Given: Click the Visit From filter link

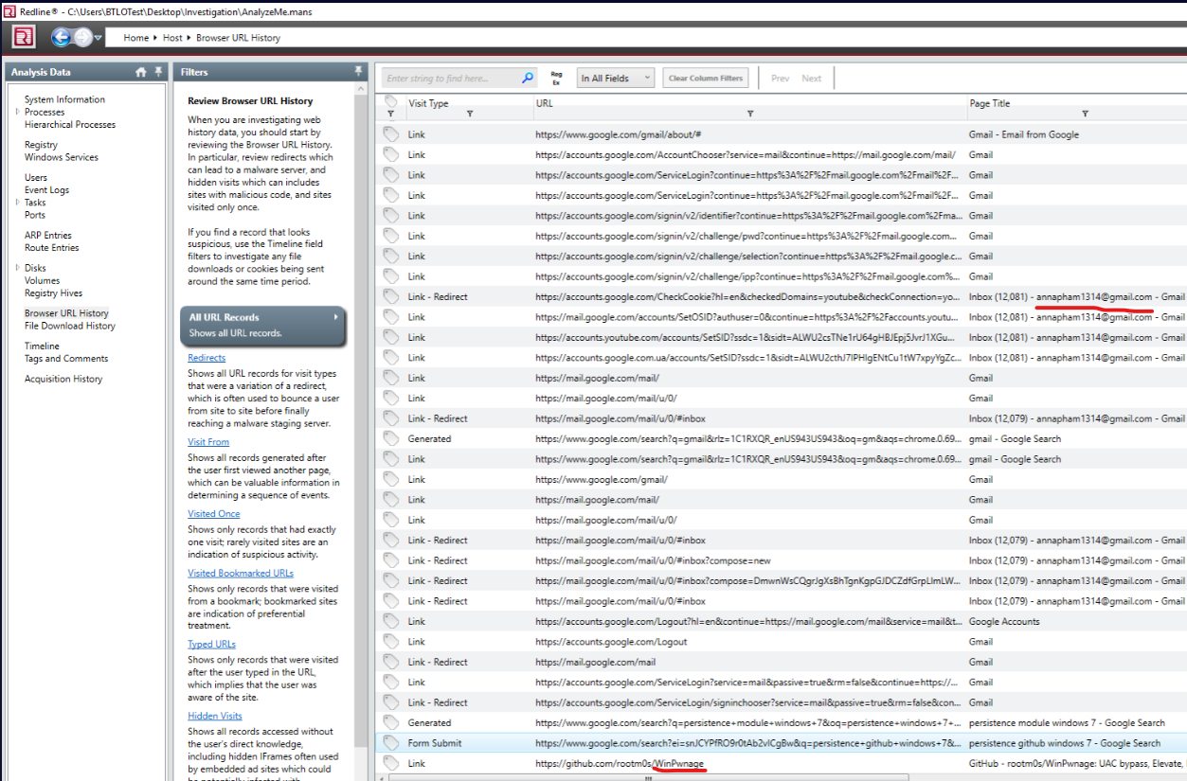Looking at the screenshot, I should (208, 442).
